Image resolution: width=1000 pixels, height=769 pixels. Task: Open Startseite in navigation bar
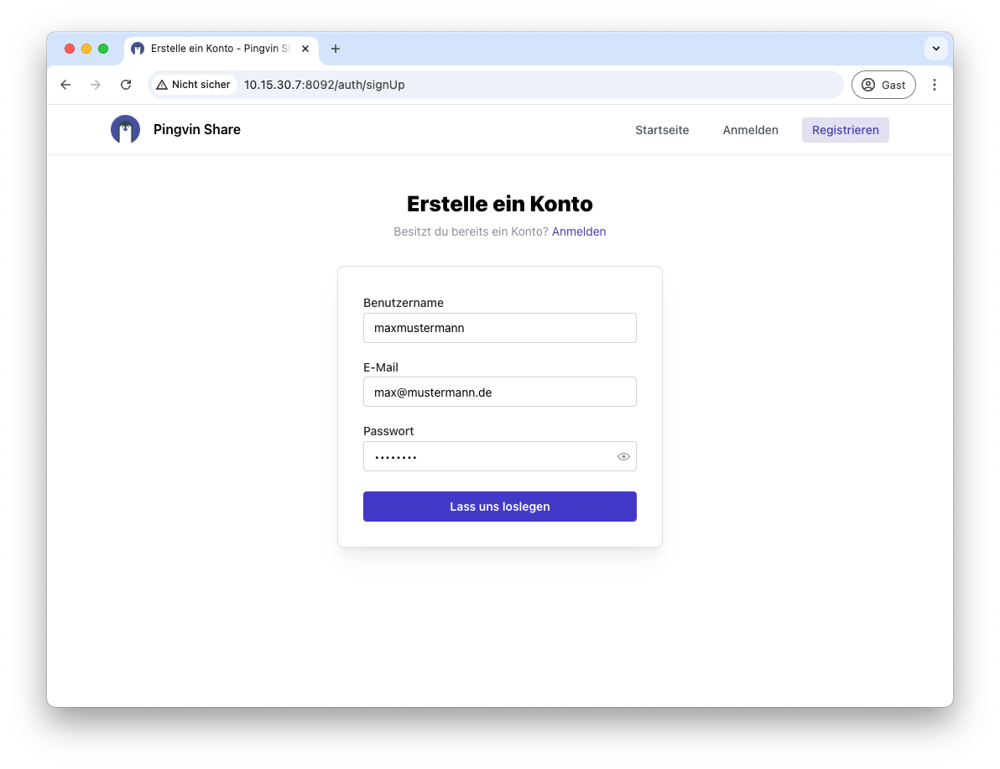point(662,130)
